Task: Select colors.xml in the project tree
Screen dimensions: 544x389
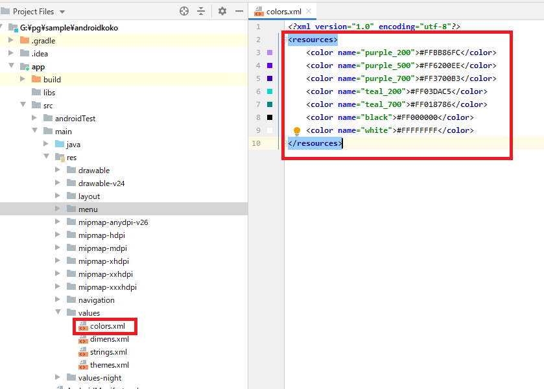Action: click(107, 326)
